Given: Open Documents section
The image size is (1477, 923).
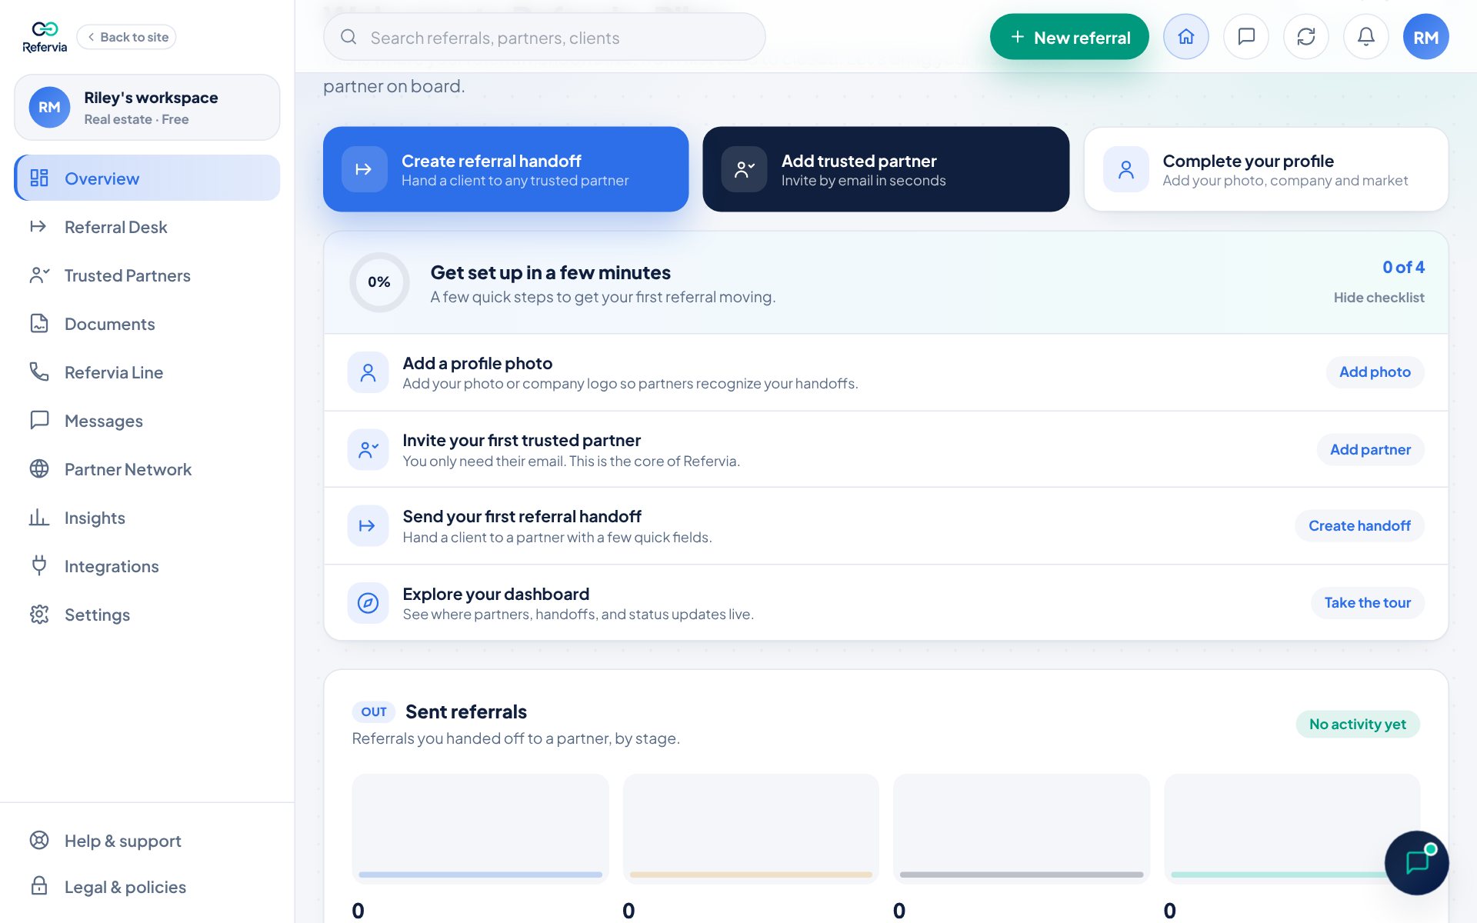Looking at the screenshot, I should pos(147,324).
